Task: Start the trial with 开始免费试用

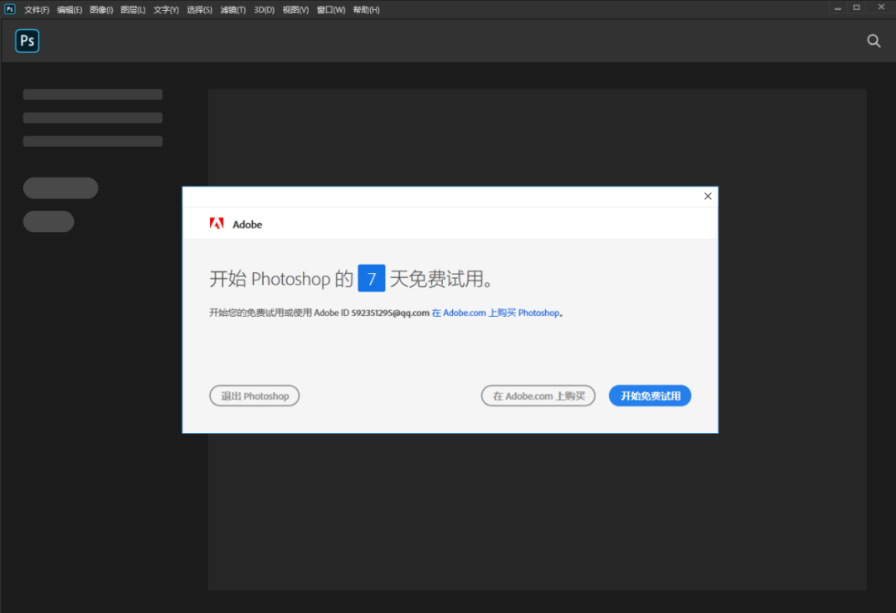Action: point(650,396)
